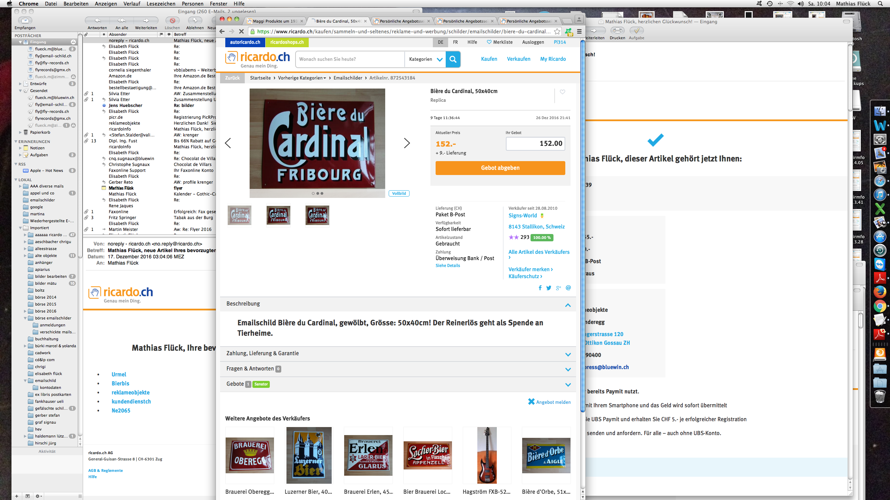Viewport: 890px width, 500px height.
Task: Open My Ricardo navigation item
Action: pos(553,59)
